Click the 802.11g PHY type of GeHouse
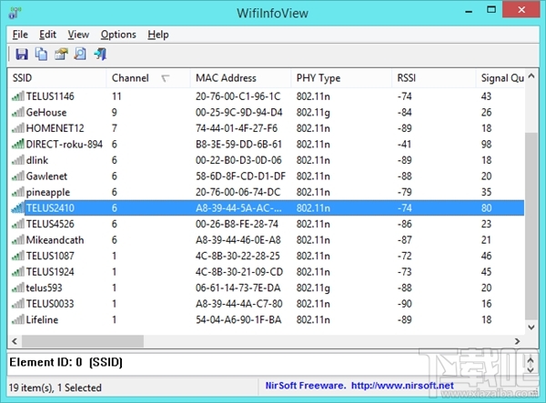The height and width of the screenshot is (403, 546). point(313,112)
